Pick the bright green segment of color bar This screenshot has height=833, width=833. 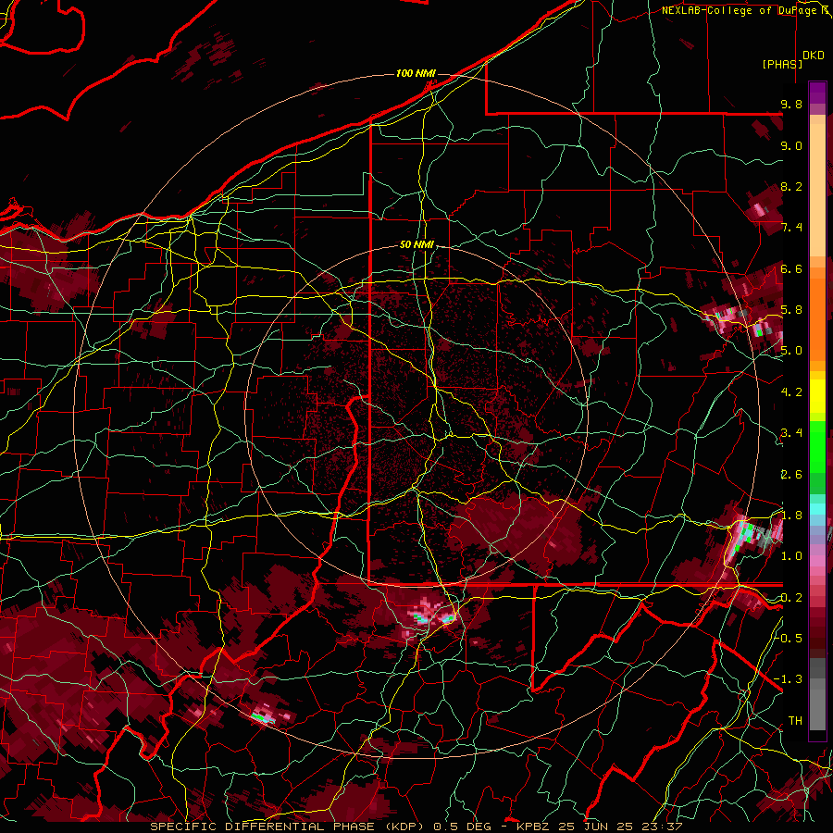(x=817, y=445)
